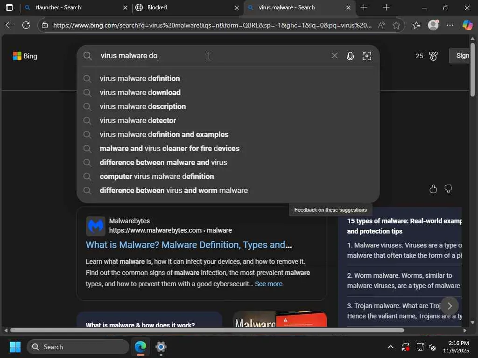Click the Bing search text field
The width and height of the screenshot is (478, 358).
(x=213, y=56)
